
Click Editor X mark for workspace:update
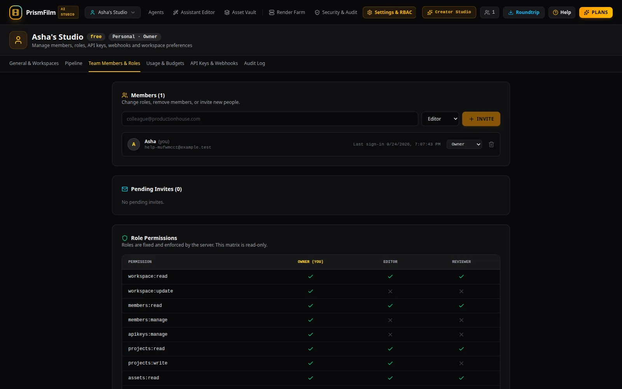pos(390,291)
